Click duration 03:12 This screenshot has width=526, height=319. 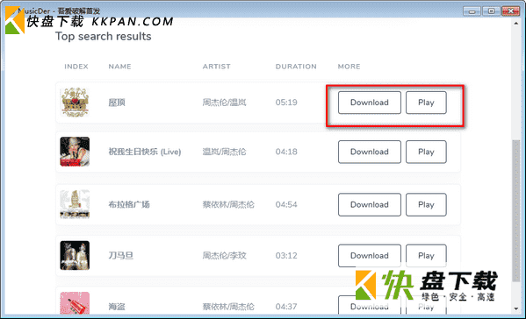(286, 256)
